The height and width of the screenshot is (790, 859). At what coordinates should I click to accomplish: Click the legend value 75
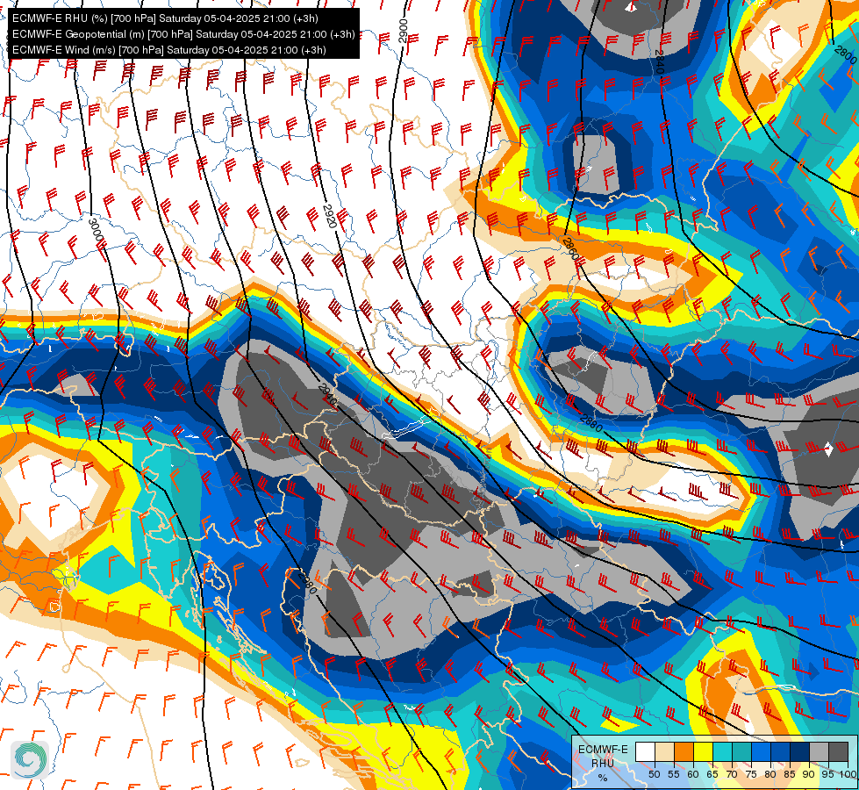point(751,775)
